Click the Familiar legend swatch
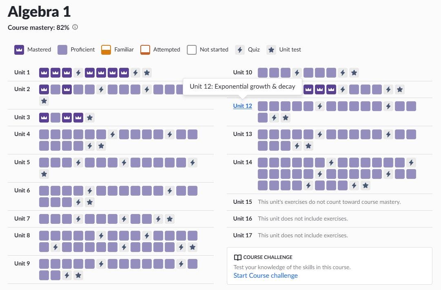The height and width of the screenshot is (290, 441). (106, 50)
